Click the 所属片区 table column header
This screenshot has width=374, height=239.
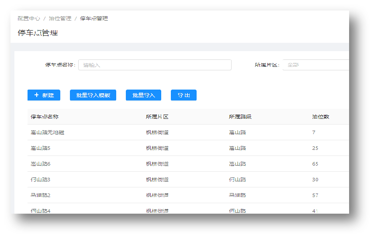[157, 117]
